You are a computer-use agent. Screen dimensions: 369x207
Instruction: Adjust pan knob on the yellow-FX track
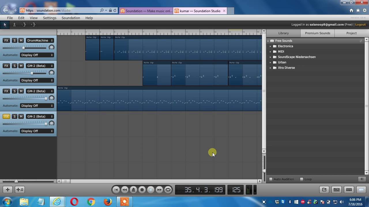coord(52,123)
